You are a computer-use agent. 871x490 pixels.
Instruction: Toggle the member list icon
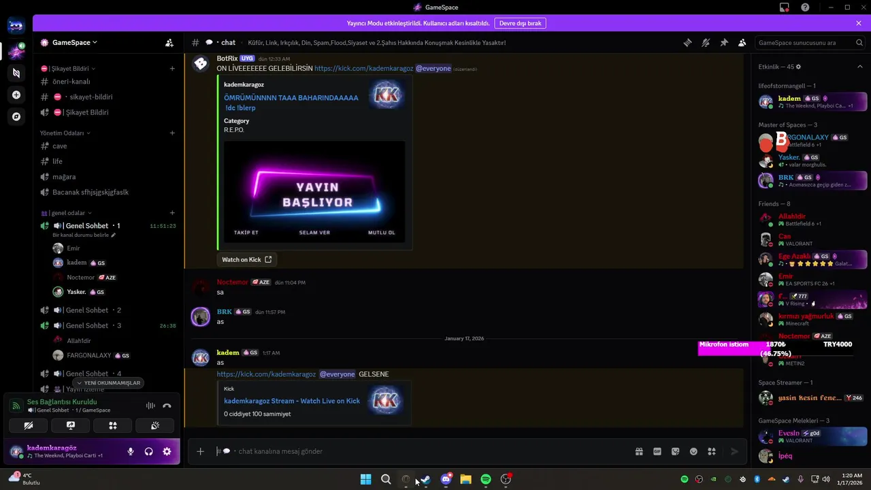pyautogui.click(x=742, y=42)
